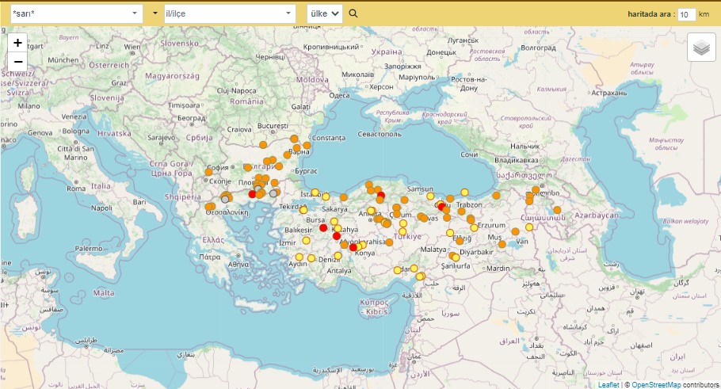Click the magnifier search icon

(x=353, y=13)
